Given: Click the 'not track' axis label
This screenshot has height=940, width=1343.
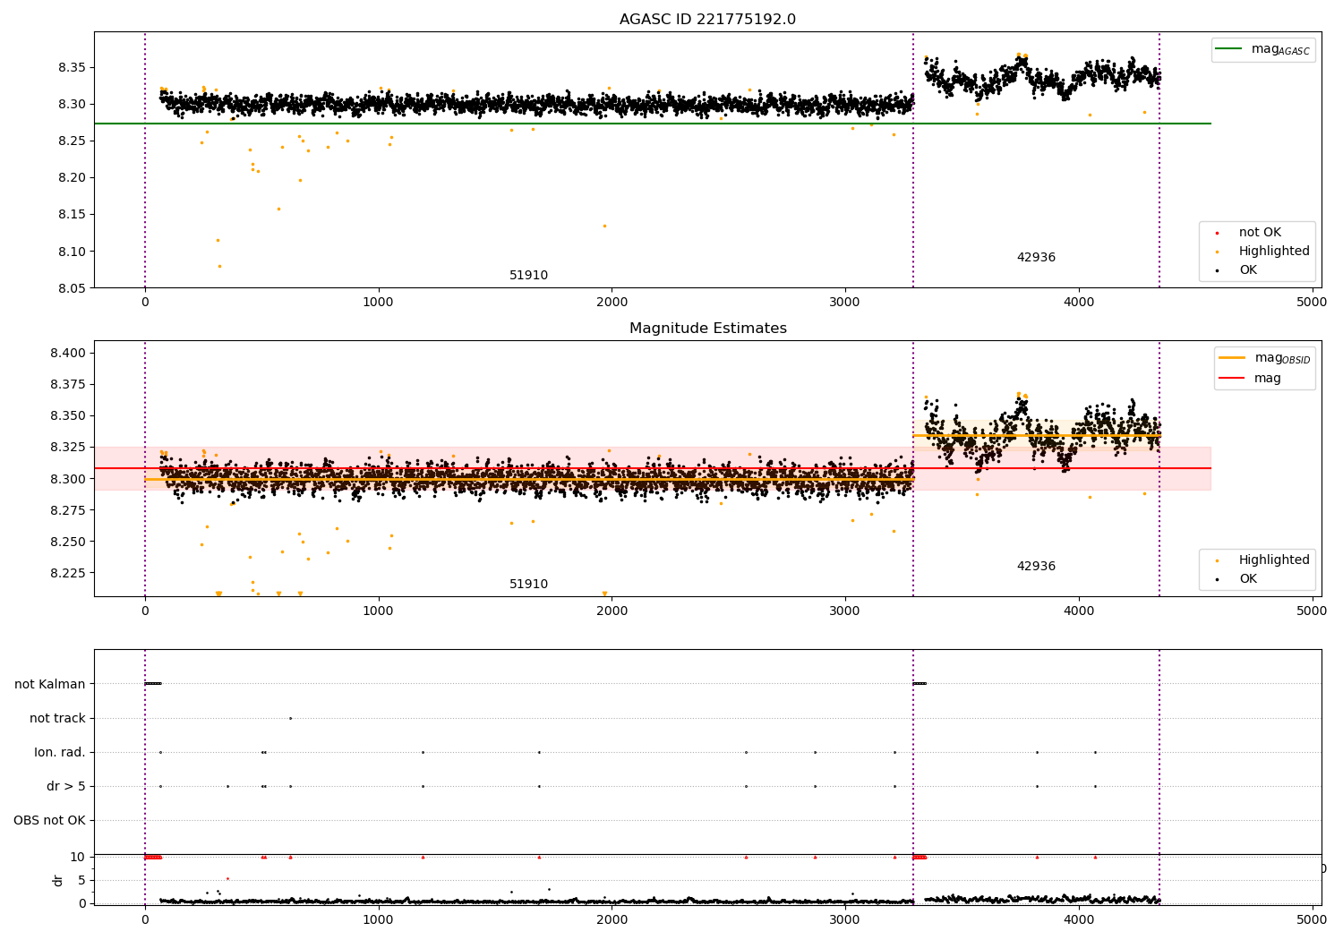Looking at the screenshot, I should click(x=57, y=718).
